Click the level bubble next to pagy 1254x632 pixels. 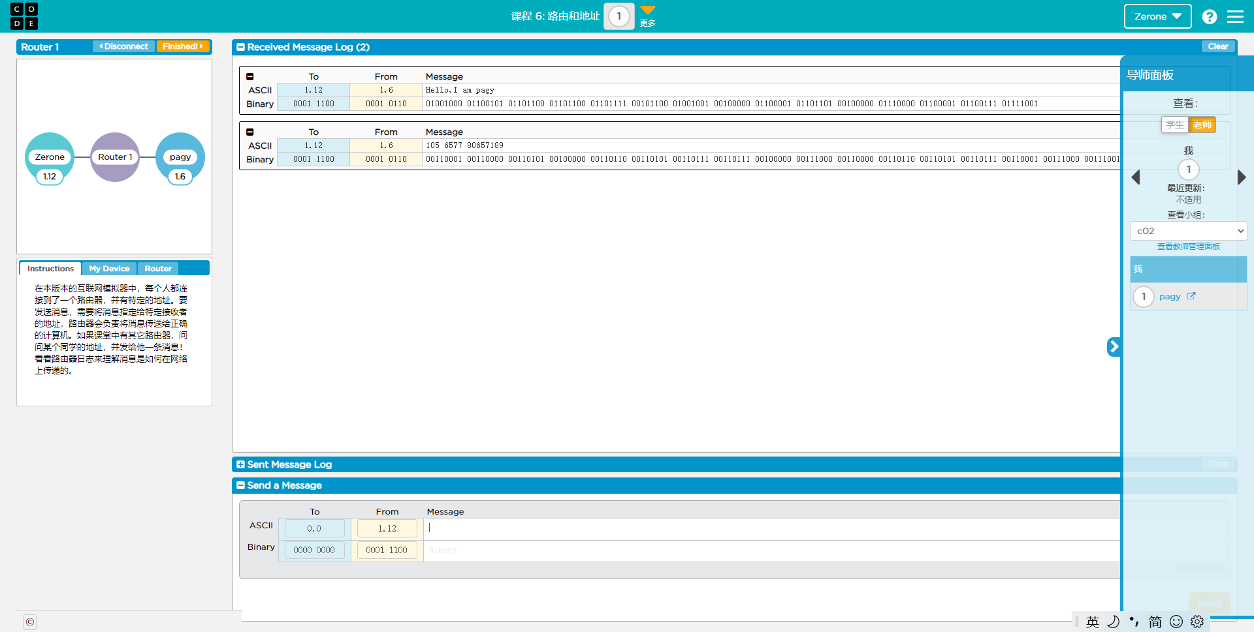coord(1144,297)
